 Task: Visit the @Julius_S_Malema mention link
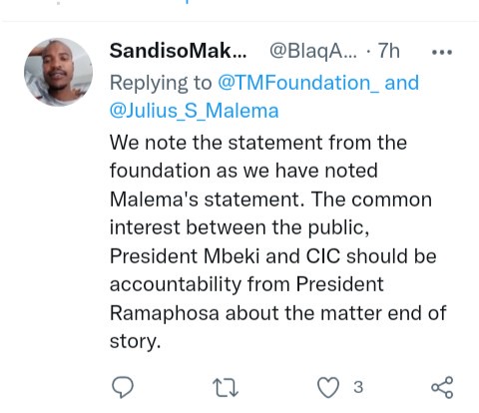tap(194, 111)
